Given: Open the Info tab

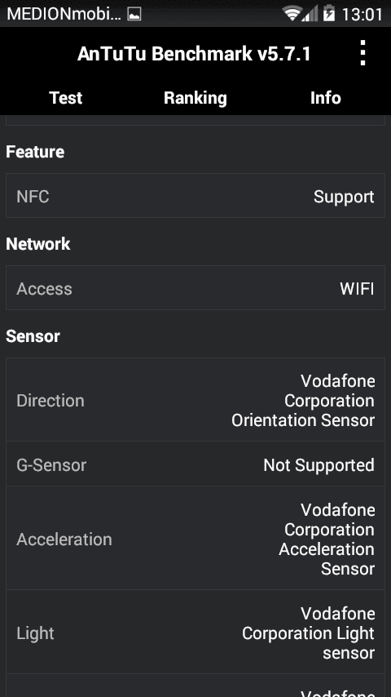Looking at the screenshot, I should 326,98.
